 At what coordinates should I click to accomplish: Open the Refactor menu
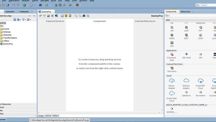point(26,1)
